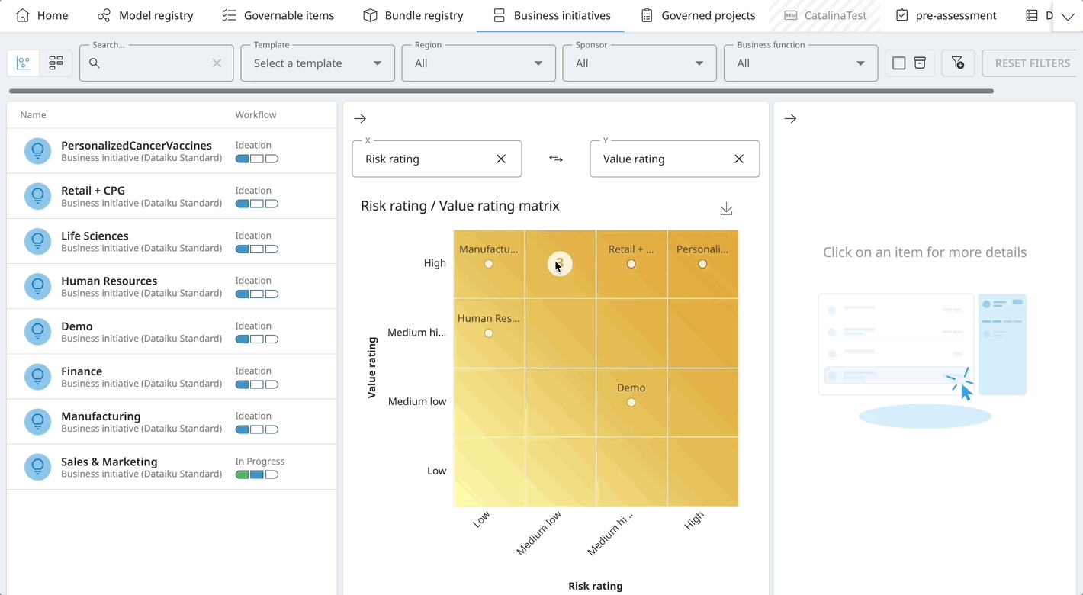Expand the Region dropdown

538,63
